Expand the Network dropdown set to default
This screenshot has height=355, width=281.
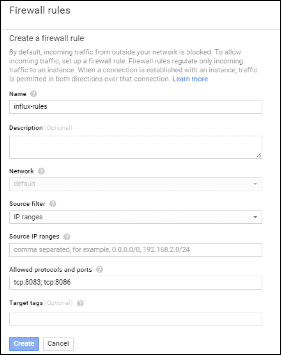135,184
